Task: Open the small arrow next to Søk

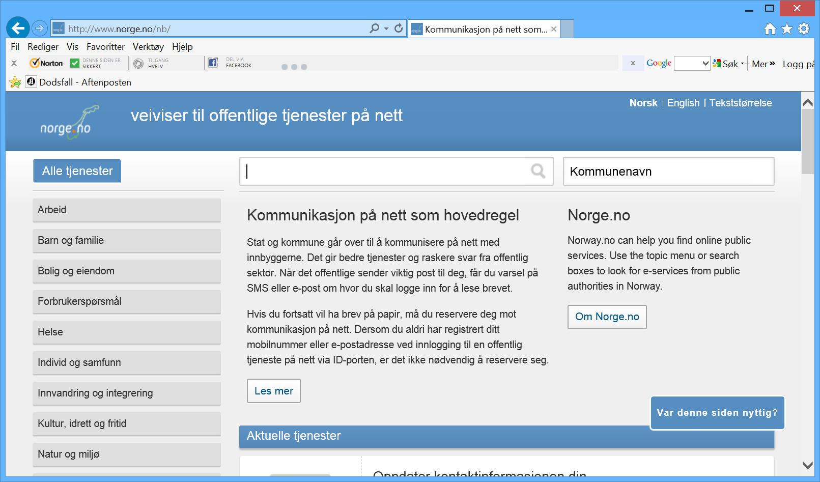Action: pos(743,64)
